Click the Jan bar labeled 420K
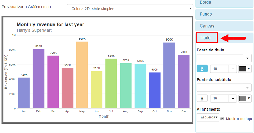The image size is (254, 133). click(x=24, y=93)
